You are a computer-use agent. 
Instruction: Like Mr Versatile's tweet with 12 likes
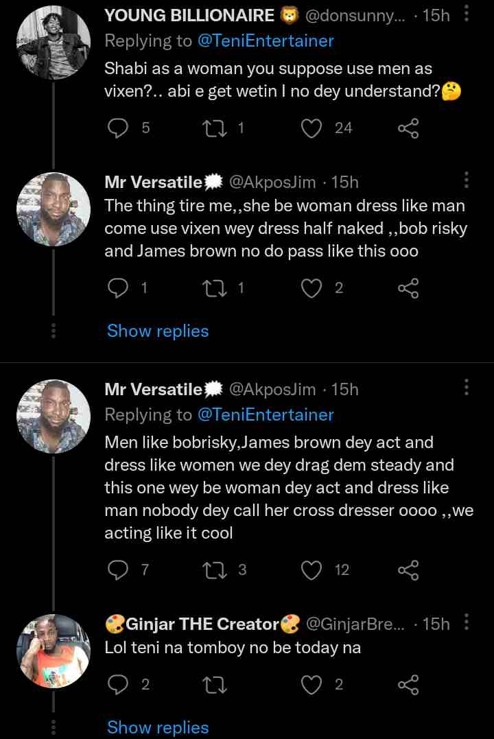tap(312, 570)
